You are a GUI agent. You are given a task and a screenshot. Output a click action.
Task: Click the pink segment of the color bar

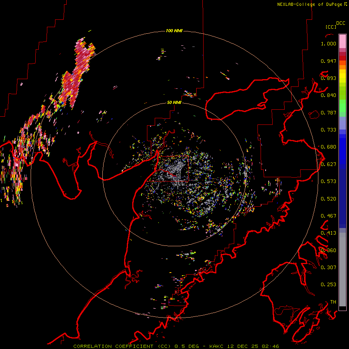(x=342, y=41)
